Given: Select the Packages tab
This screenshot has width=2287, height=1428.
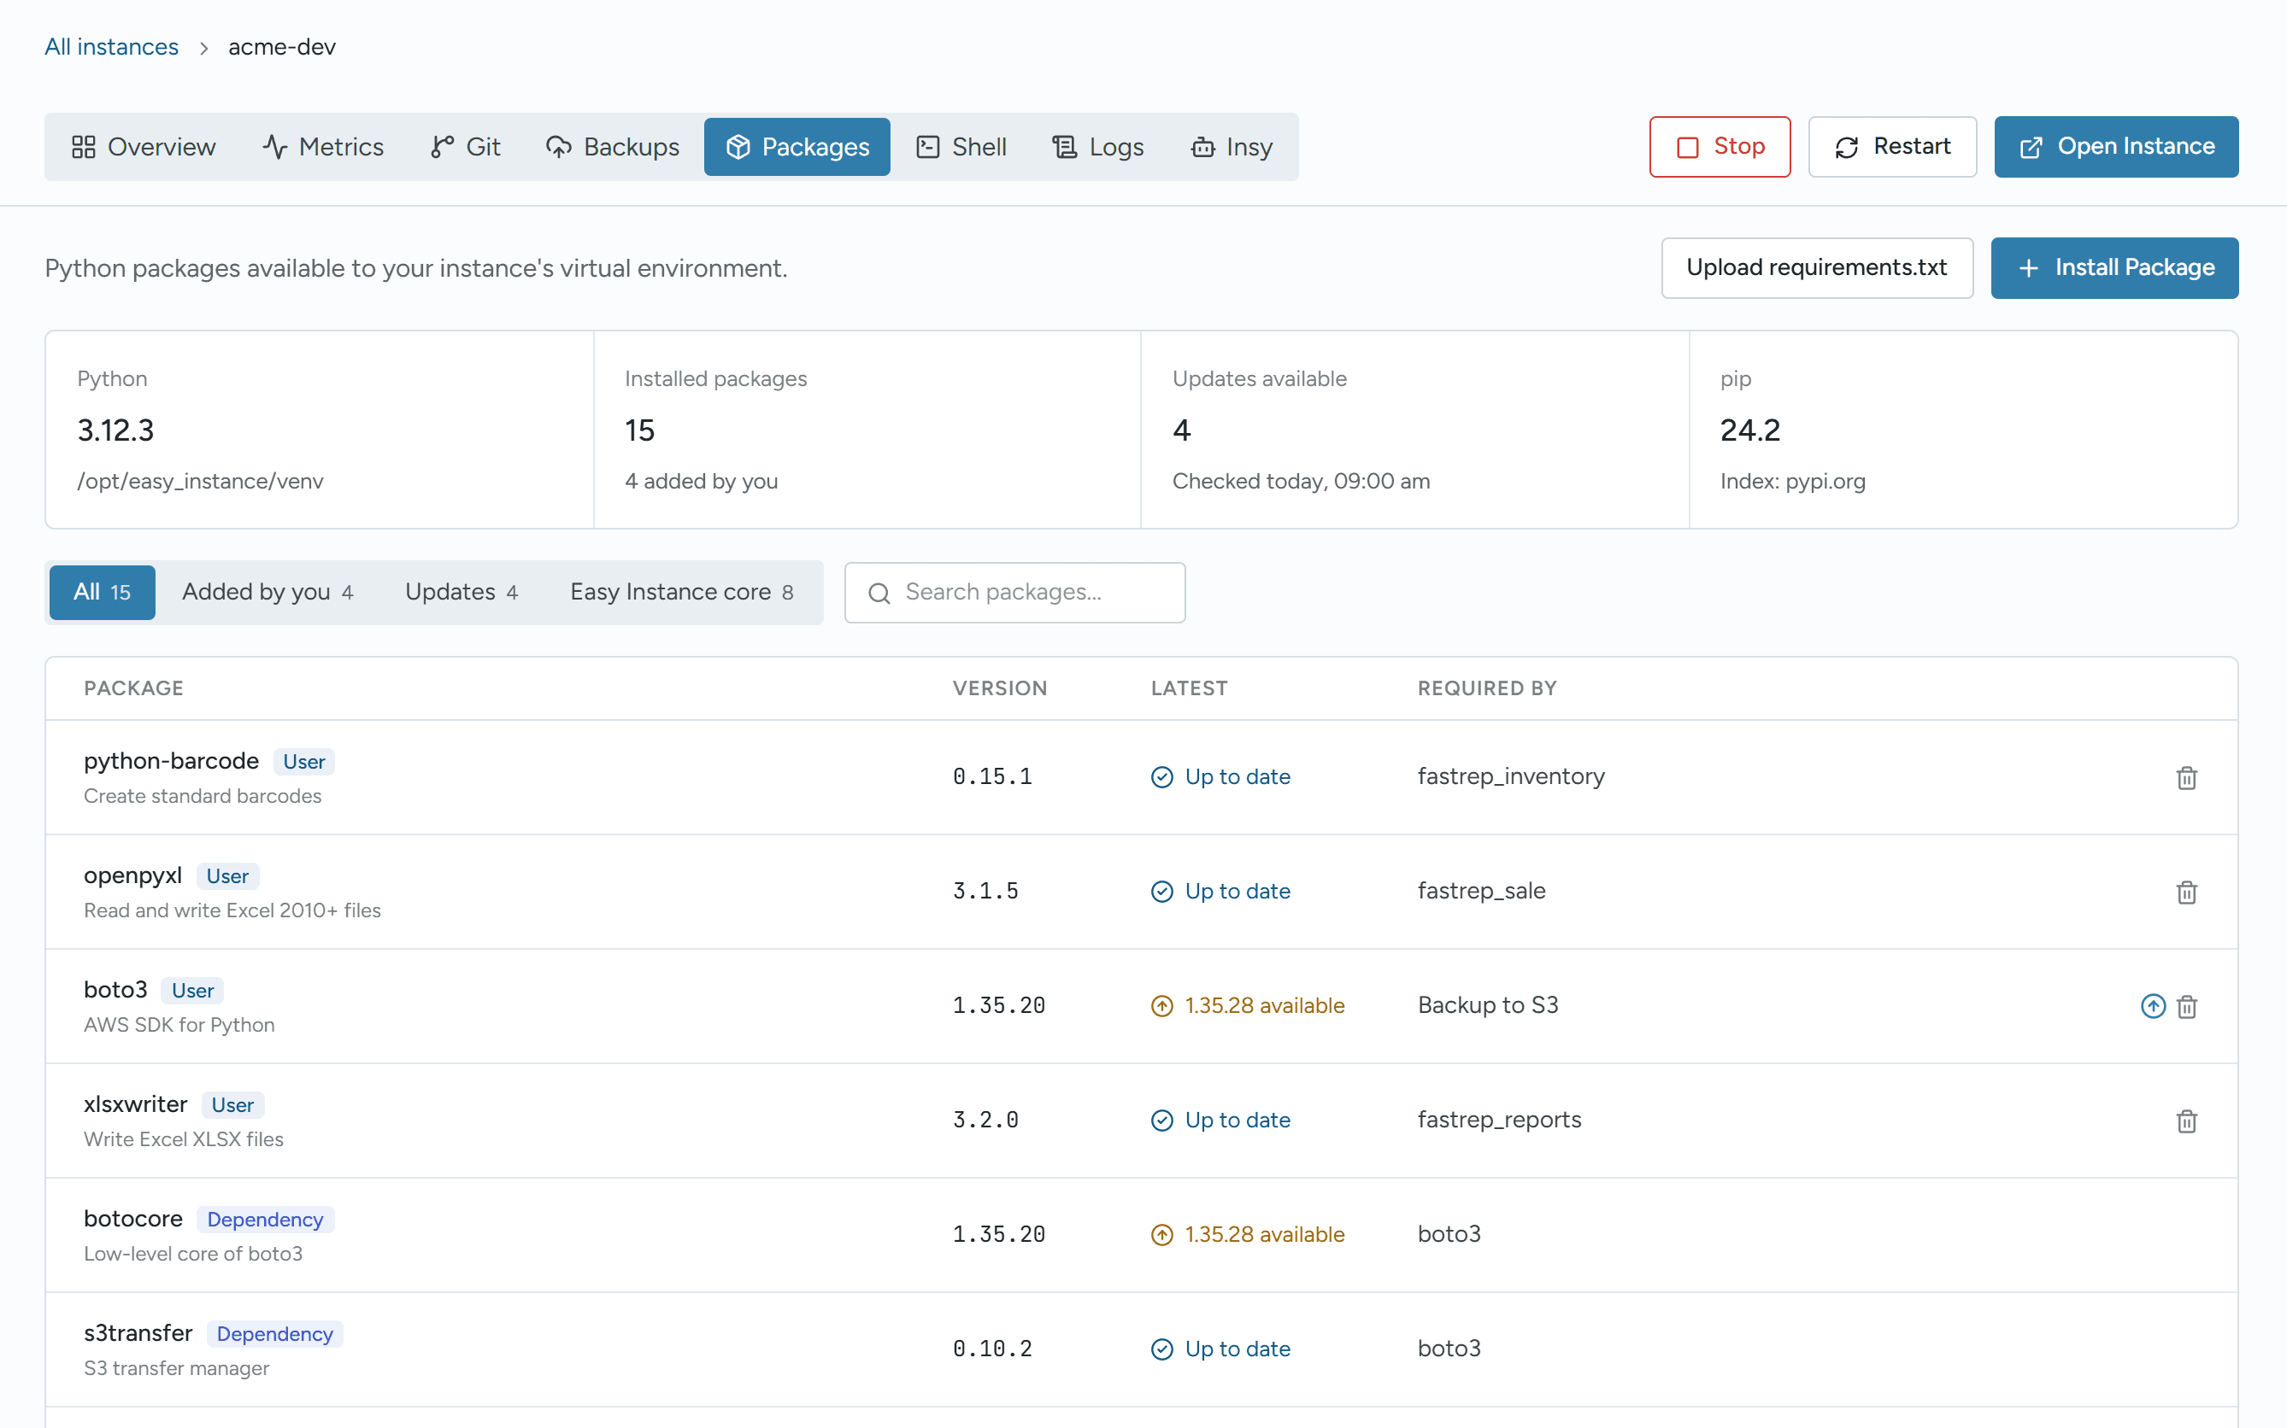Looking at the screenshot, I should (797, 146).
